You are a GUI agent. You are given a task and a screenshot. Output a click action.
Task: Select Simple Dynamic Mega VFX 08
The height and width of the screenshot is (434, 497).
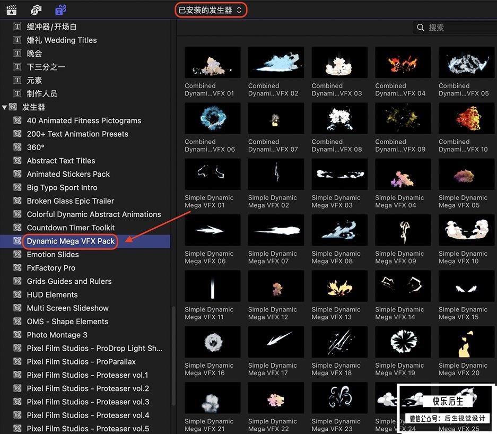point(339,230)
